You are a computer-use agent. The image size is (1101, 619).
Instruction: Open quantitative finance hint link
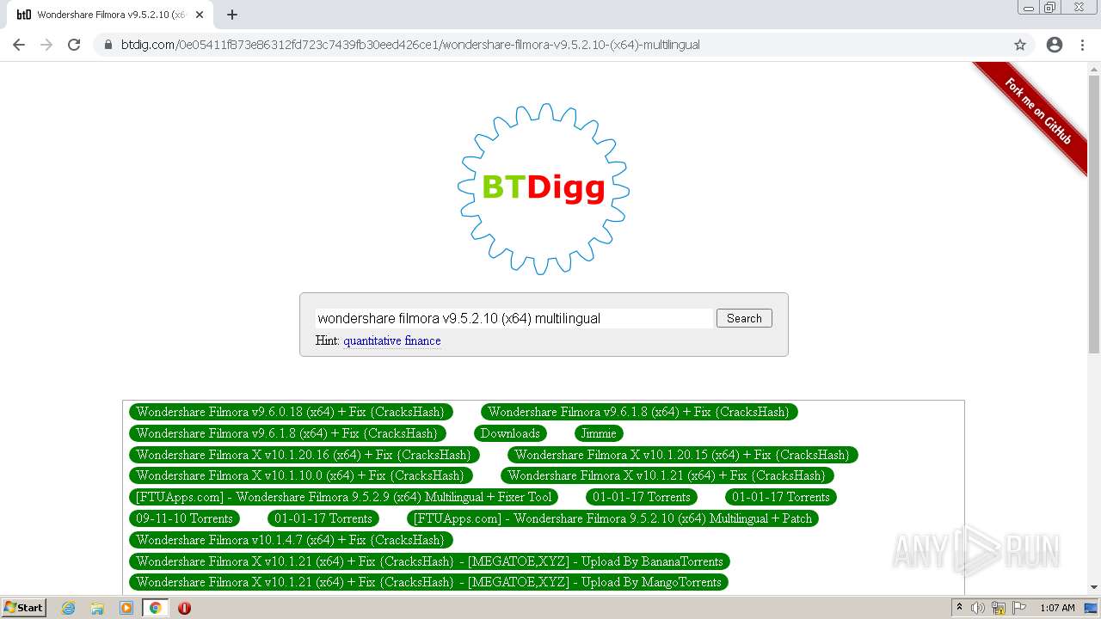(391, 340)
